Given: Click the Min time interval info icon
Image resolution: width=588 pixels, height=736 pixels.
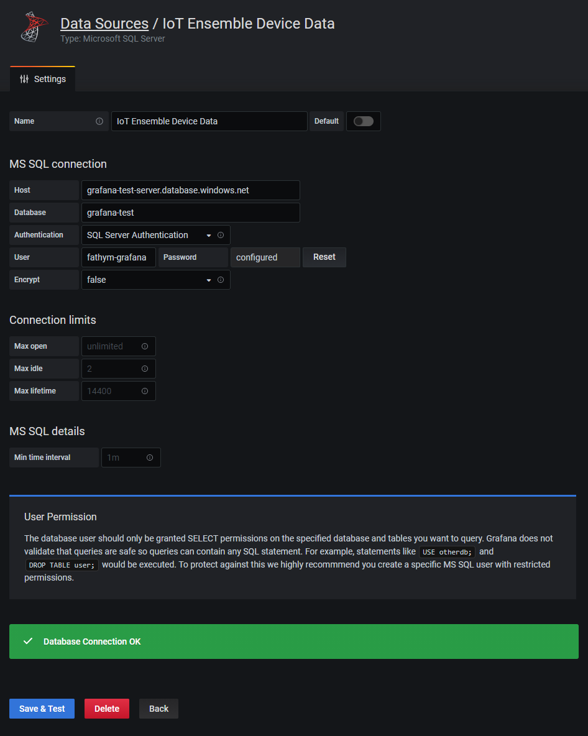Looking at the screenshot, I should pyautogui.click(x=150, y=458).
